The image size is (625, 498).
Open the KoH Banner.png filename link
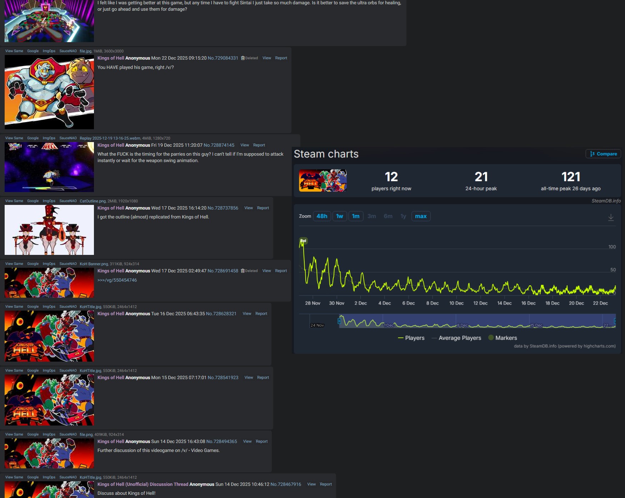coord(94,264)
